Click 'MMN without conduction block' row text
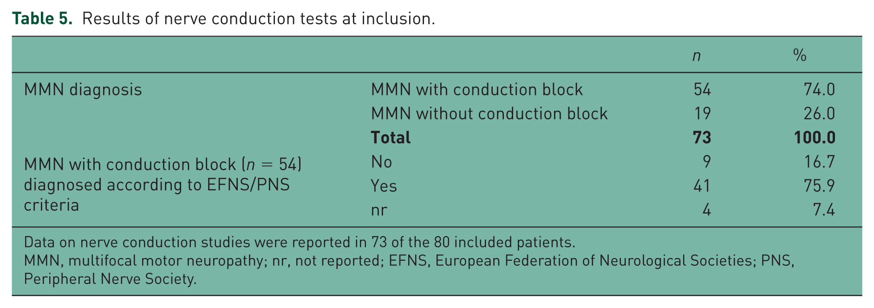This screenshot has height=308, width=874. (489, 113)
